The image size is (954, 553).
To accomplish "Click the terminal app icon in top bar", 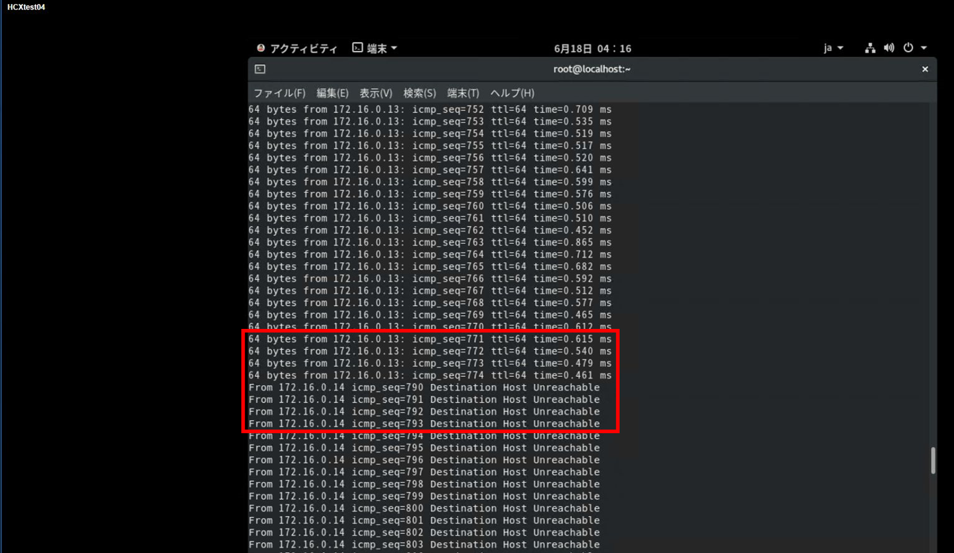I will (x=358, y=48).
